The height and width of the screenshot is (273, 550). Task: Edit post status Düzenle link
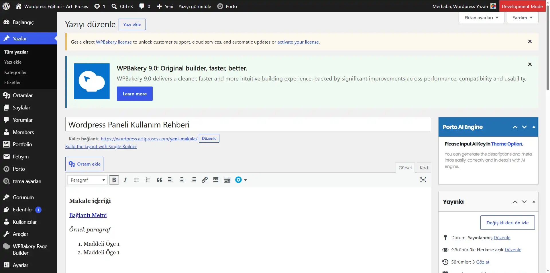click(502, 237)
